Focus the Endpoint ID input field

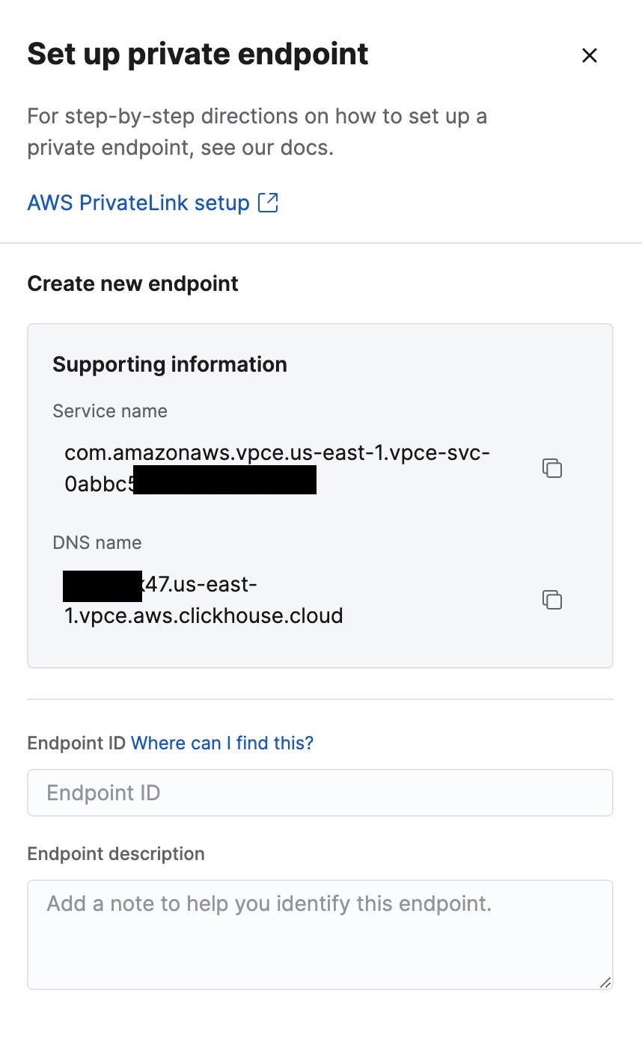320,793
